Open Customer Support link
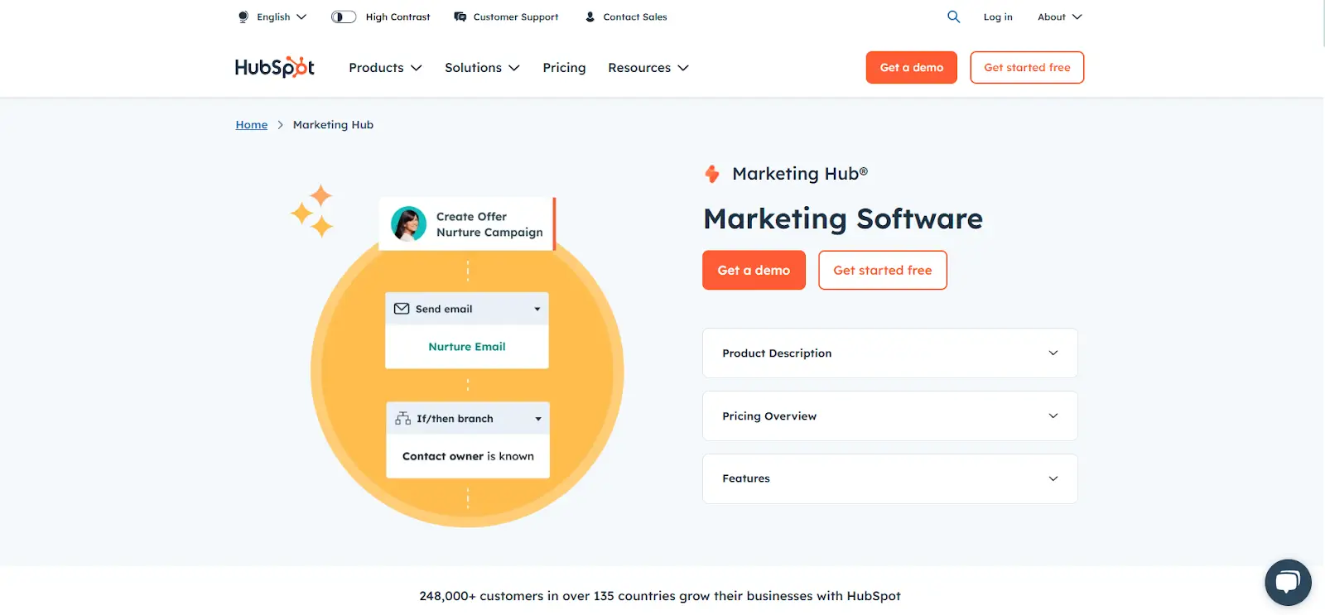Screen dimensions: 1325x615 click(516, 17)
